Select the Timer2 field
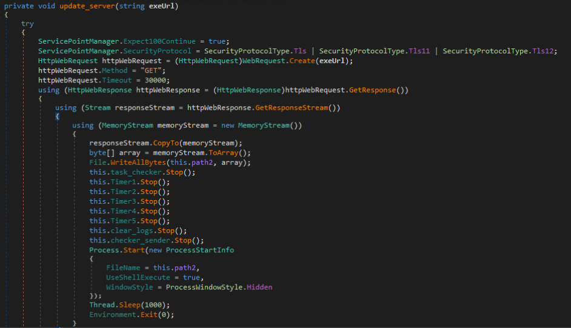This screenshot has height=328, width=571. [x=124, y=192]
